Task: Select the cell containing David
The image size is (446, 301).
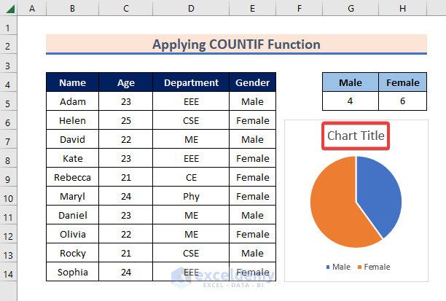Action: tap(73, 139)
